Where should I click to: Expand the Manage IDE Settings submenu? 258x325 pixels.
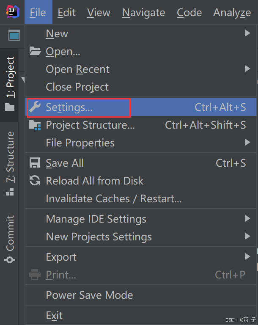tap(141, 219)
